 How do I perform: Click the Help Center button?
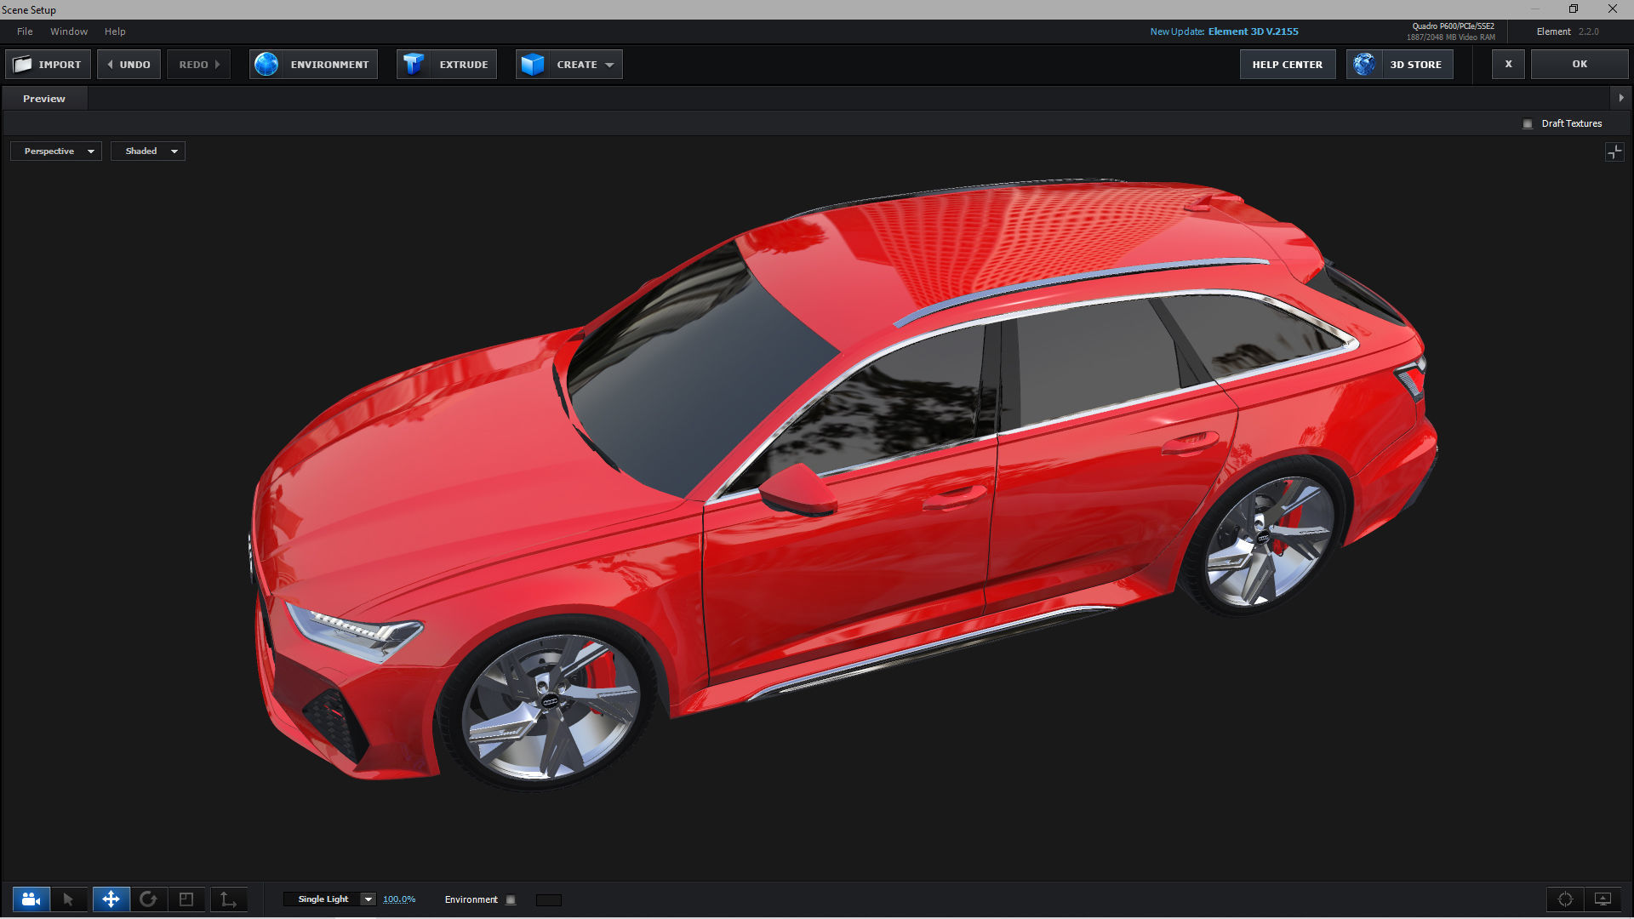[x=1288, y=65]
